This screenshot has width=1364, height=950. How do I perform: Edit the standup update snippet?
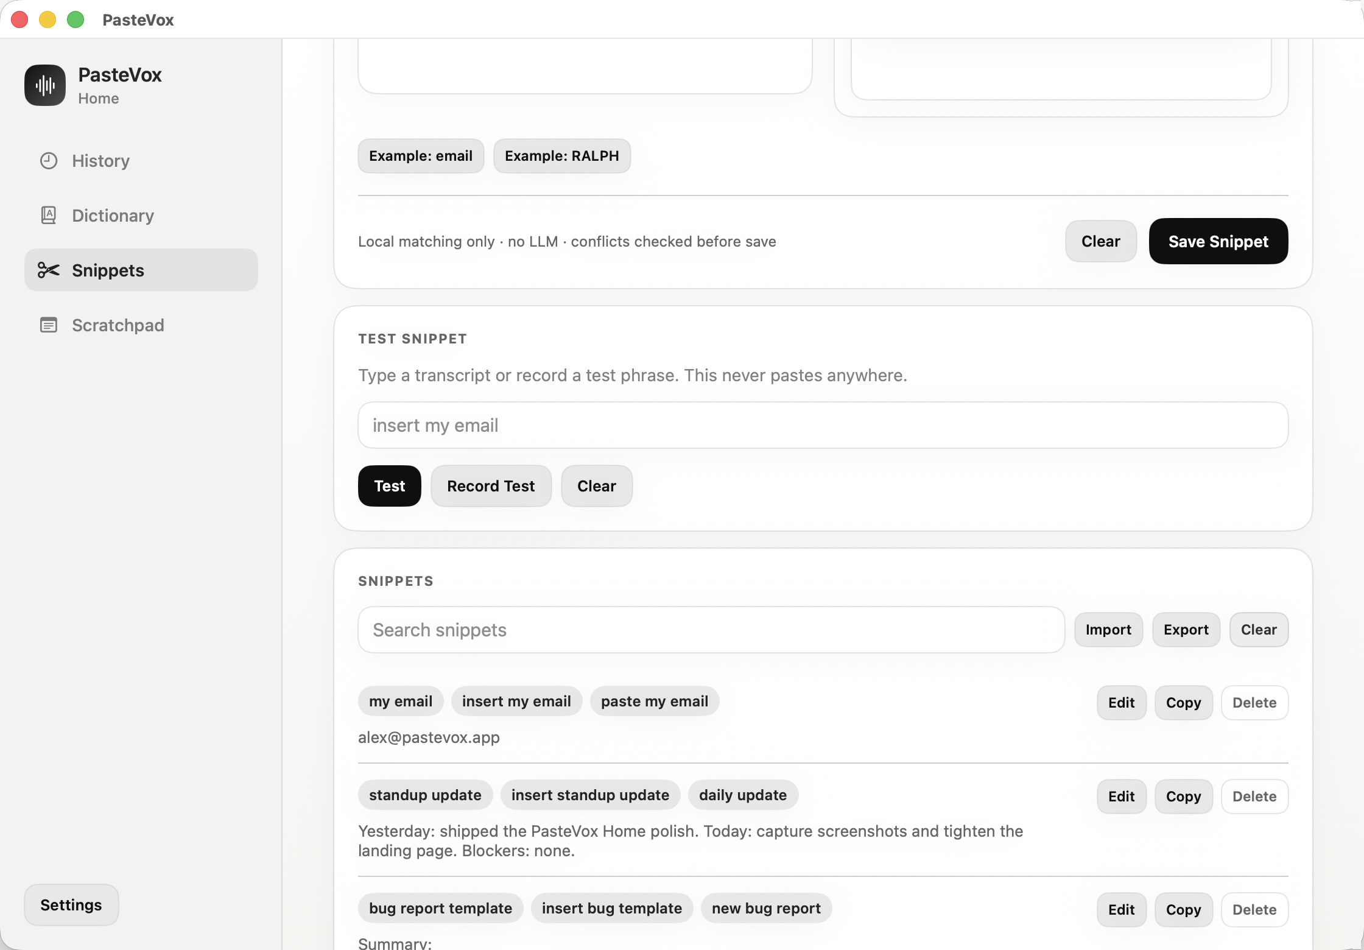[x=1122, y=797]
